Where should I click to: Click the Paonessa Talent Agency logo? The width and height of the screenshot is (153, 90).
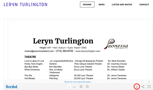[x=116, y=44]
